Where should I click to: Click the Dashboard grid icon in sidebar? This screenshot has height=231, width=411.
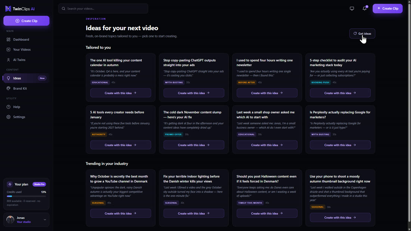(x=8, y=40)
